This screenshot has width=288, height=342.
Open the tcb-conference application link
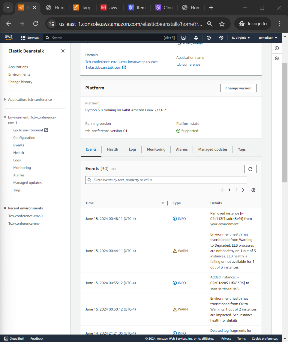click(188, 64)
